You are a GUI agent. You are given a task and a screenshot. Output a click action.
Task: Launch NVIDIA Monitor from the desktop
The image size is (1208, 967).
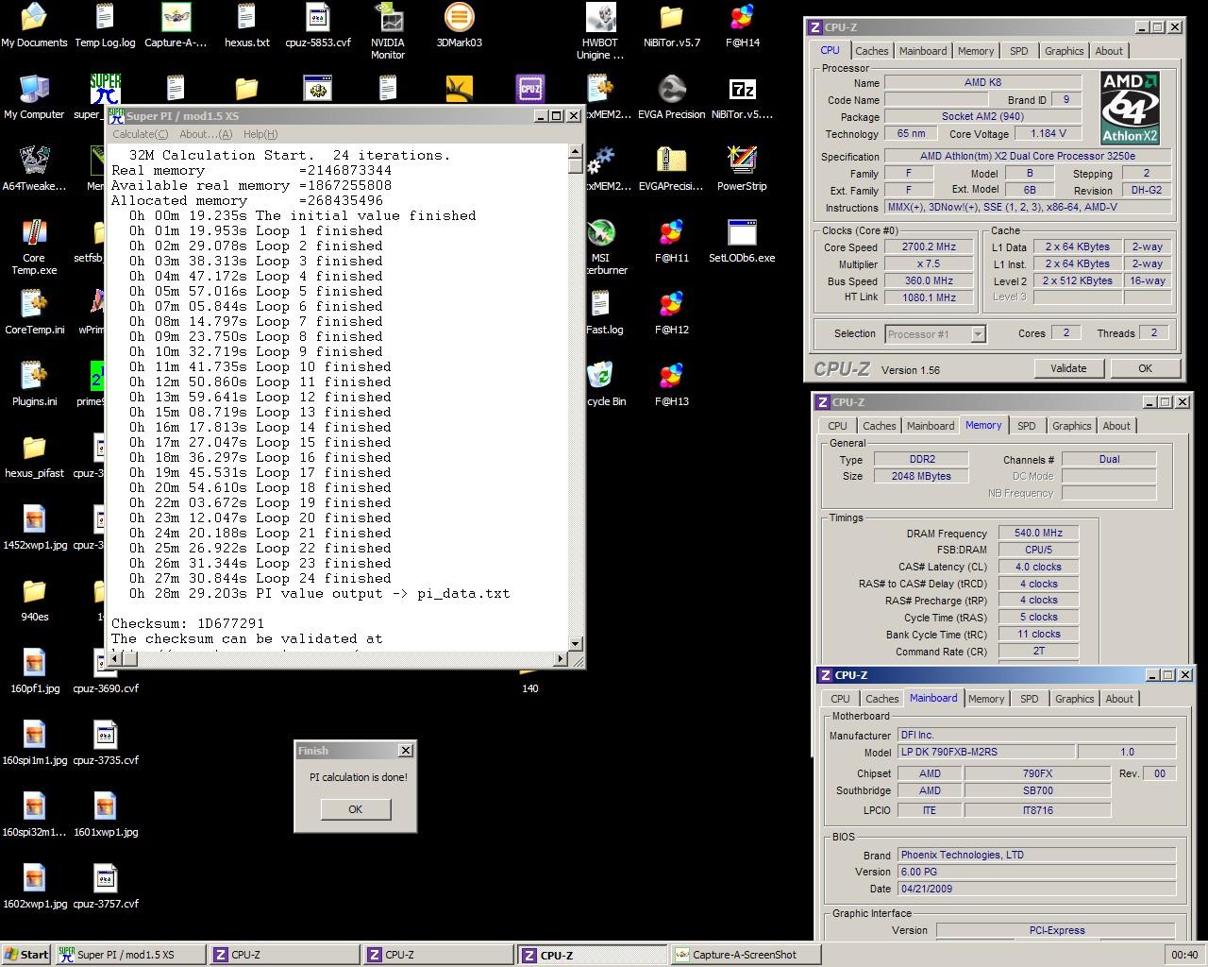click(x=388, y=31)
